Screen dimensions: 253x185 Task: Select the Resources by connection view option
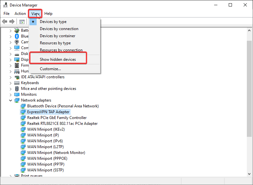point(65,49)
